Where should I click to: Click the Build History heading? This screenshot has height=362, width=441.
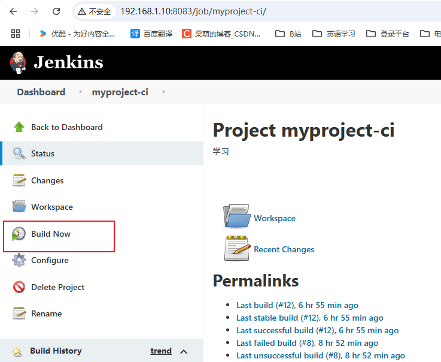(56, 351)
